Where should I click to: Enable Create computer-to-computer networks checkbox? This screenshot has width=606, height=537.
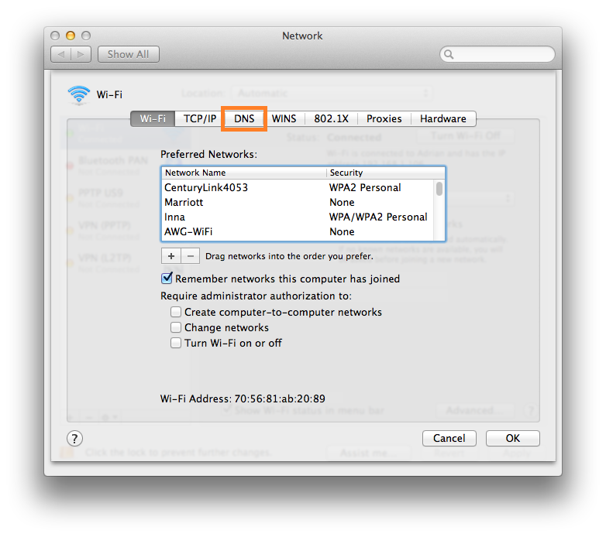tap(177, 313)
